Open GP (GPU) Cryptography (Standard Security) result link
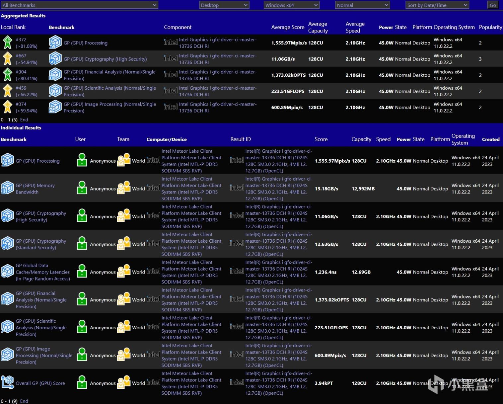Viewport: 503px width, 404px height. 41,244
